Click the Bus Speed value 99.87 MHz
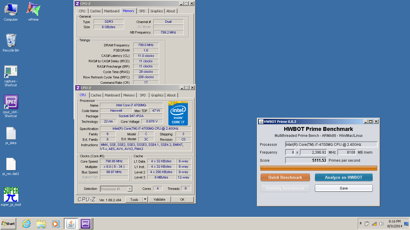The image size is (410, 230). click(x=114, y=172)
